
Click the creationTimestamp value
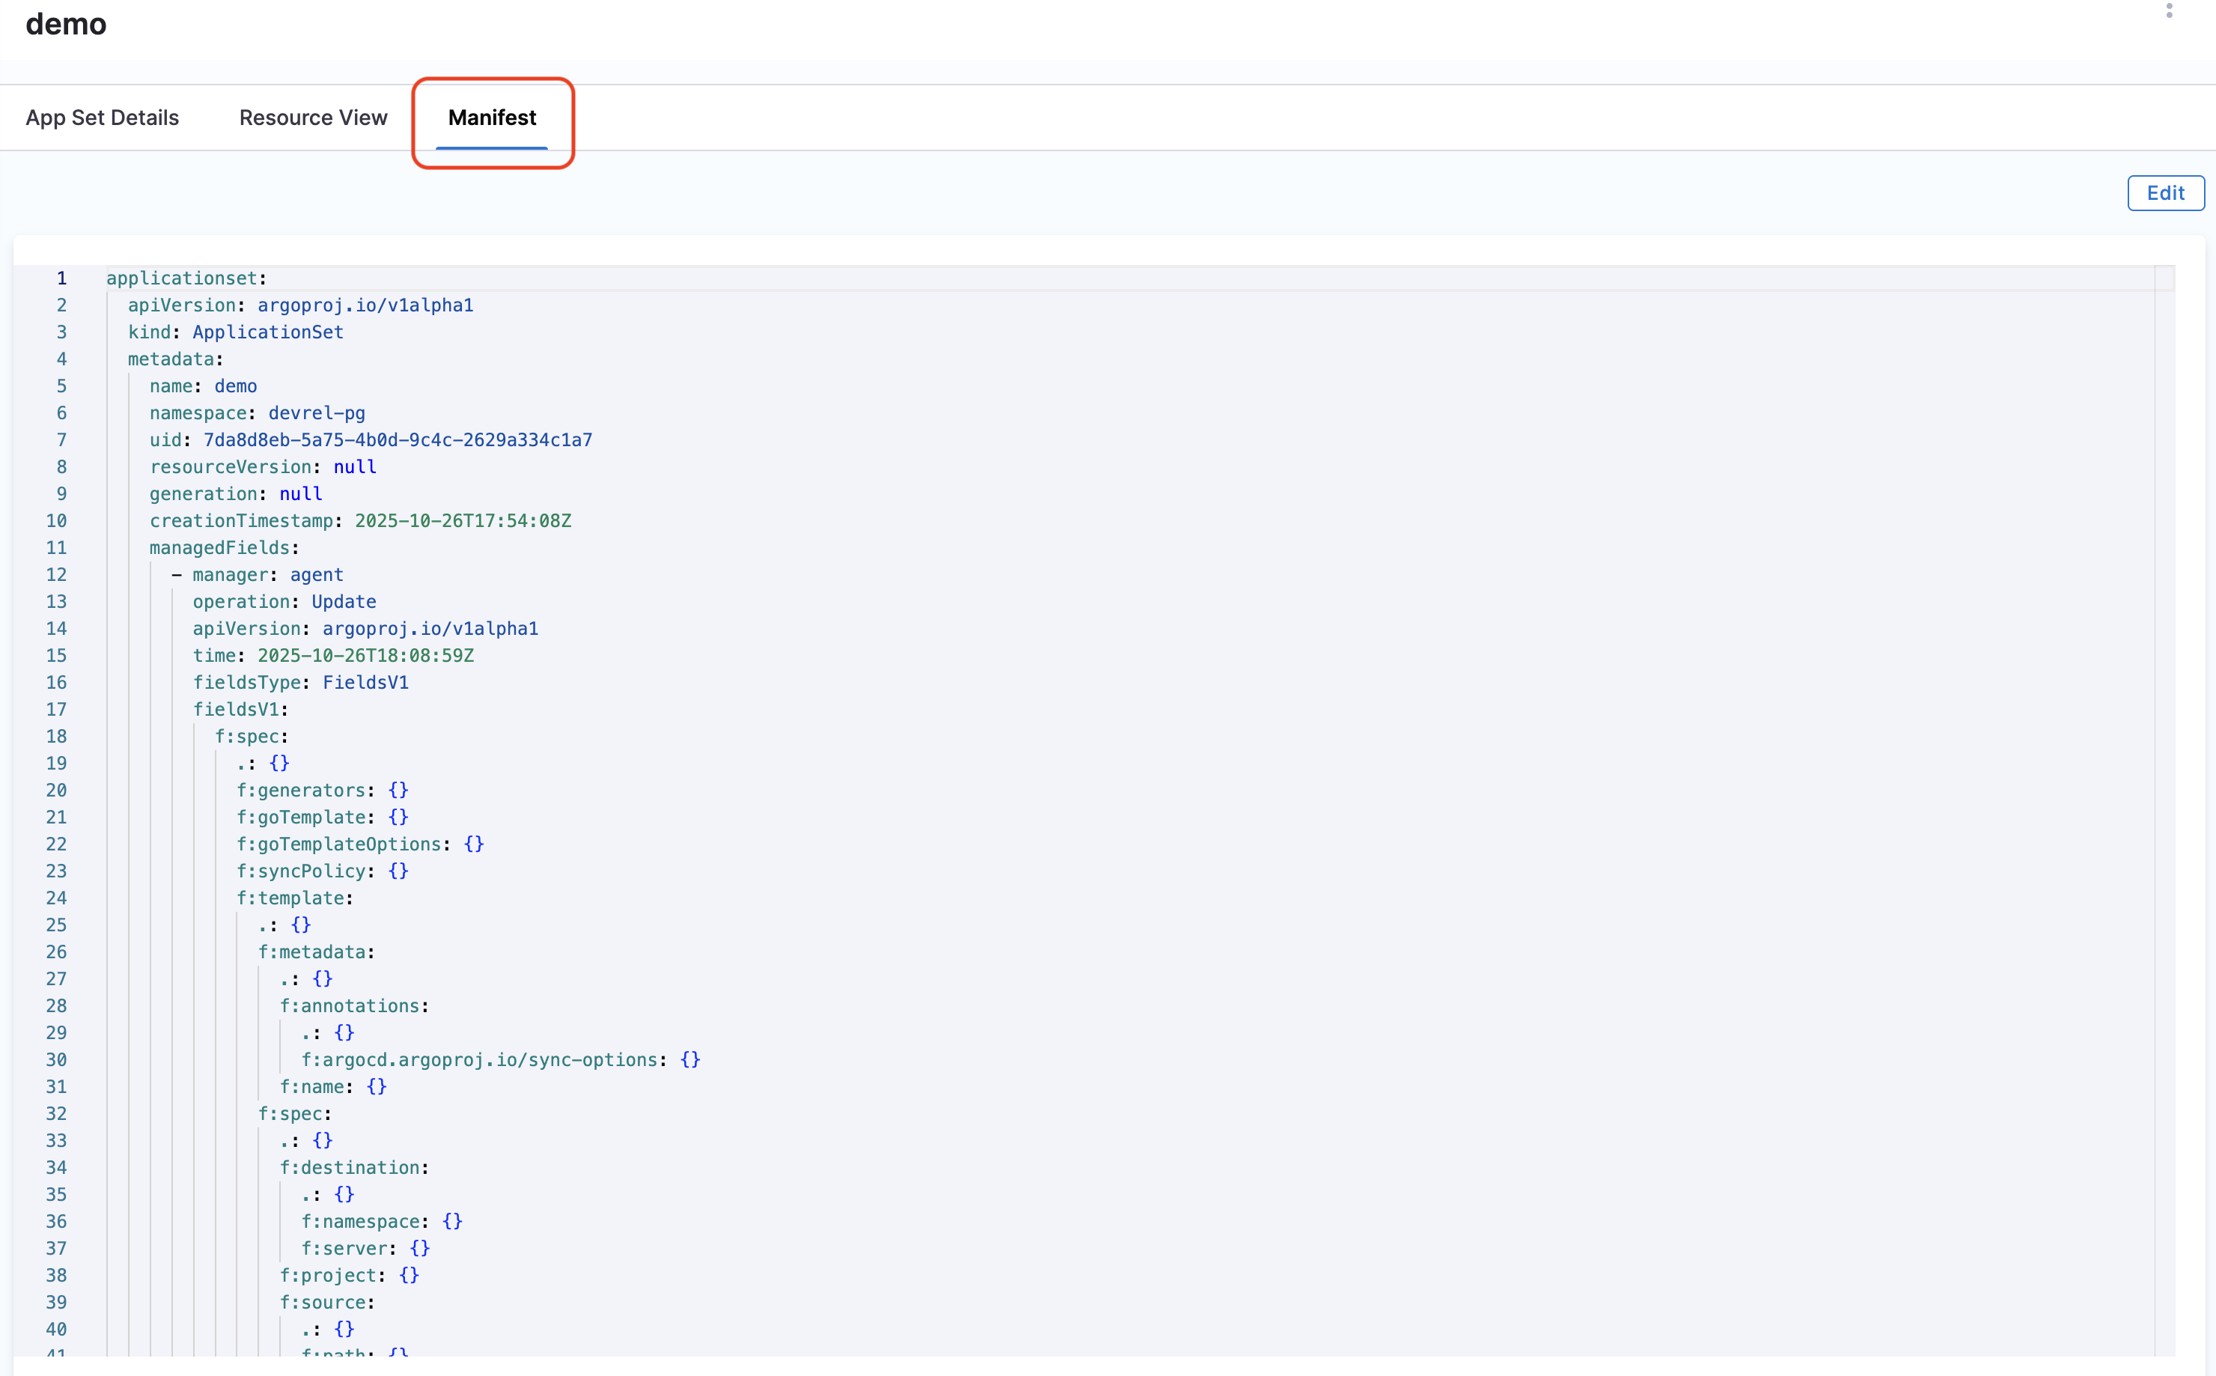click(463, 522)
